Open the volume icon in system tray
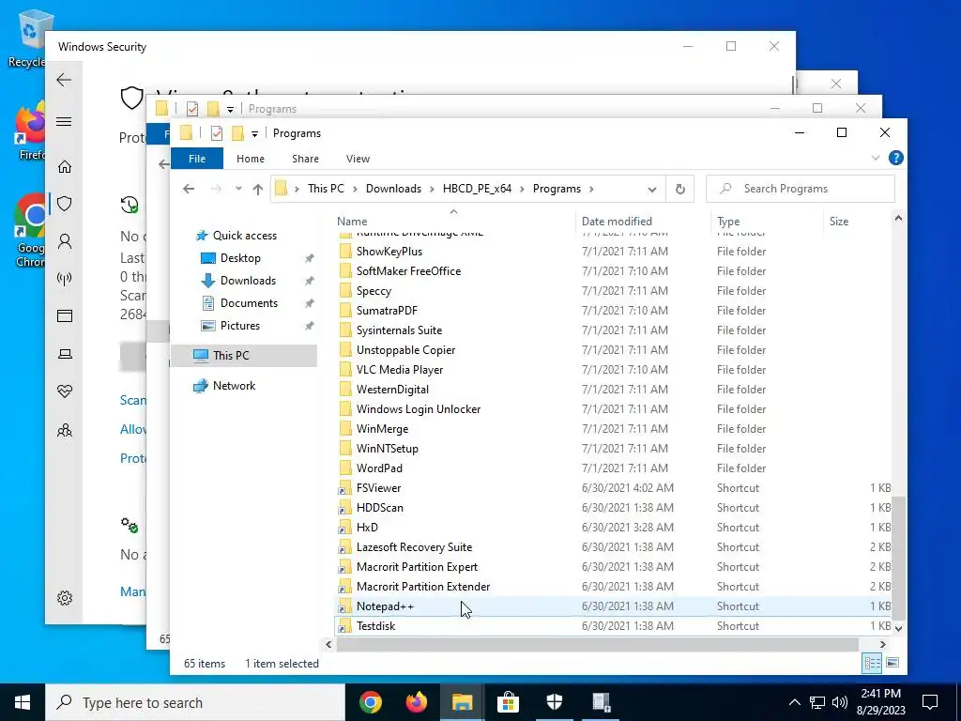Viewport: 961px width, 721px height. 840,702
